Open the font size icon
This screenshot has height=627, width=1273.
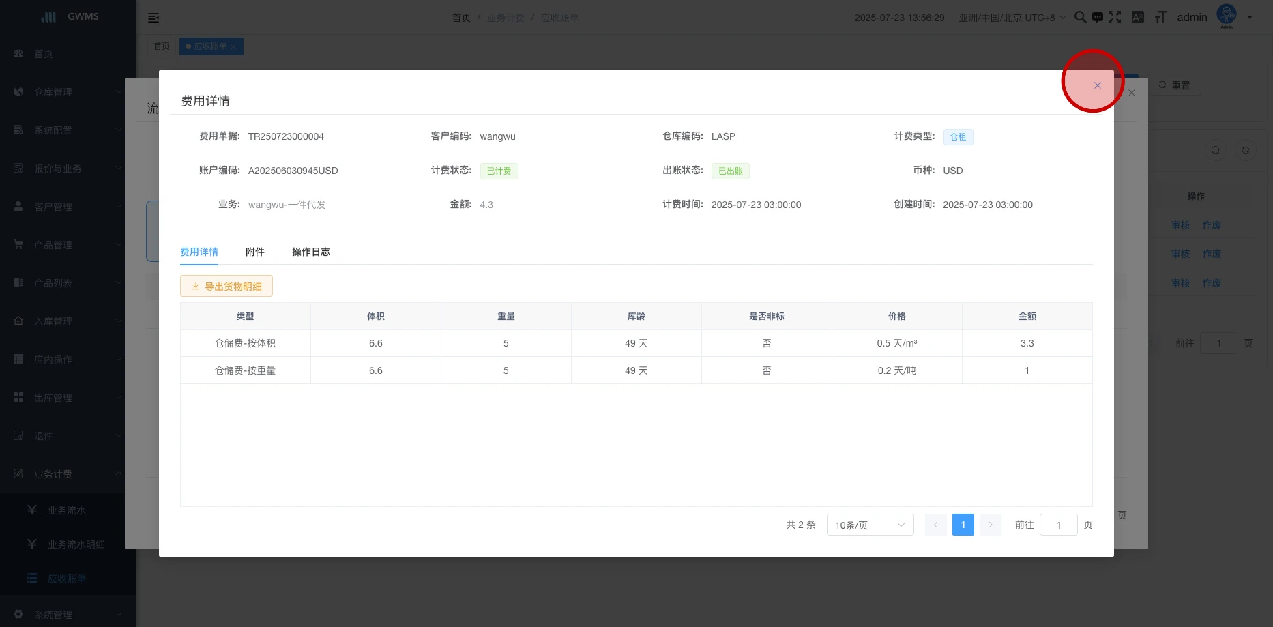[1160, 17]
